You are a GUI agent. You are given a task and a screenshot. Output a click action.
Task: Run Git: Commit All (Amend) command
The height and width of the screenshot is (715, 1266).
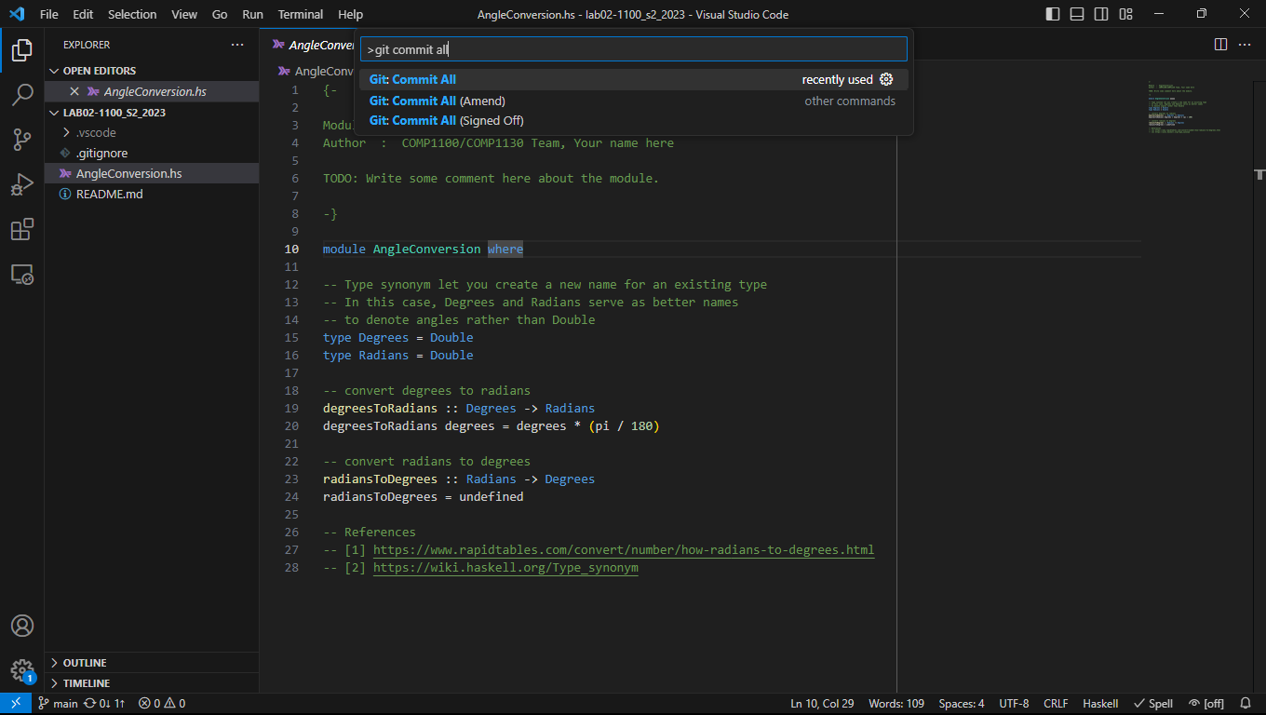click(633, 101)
